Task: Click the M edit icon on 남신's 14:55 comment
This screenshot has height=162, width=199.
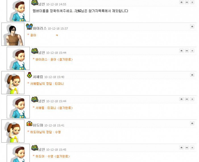Action: [187, 2]
